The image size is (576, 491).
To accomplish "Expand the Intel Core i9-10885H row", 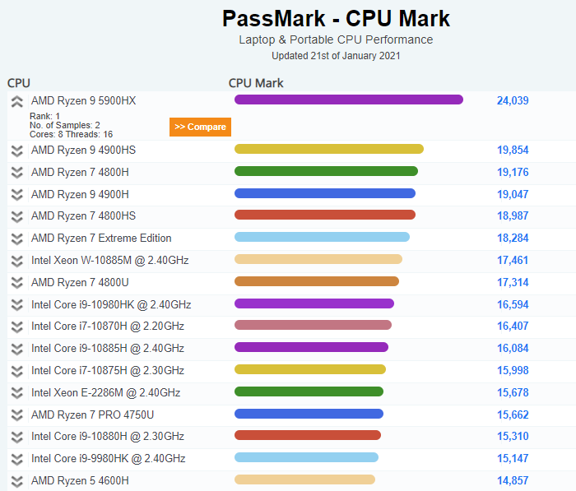I will pos(17,349).
